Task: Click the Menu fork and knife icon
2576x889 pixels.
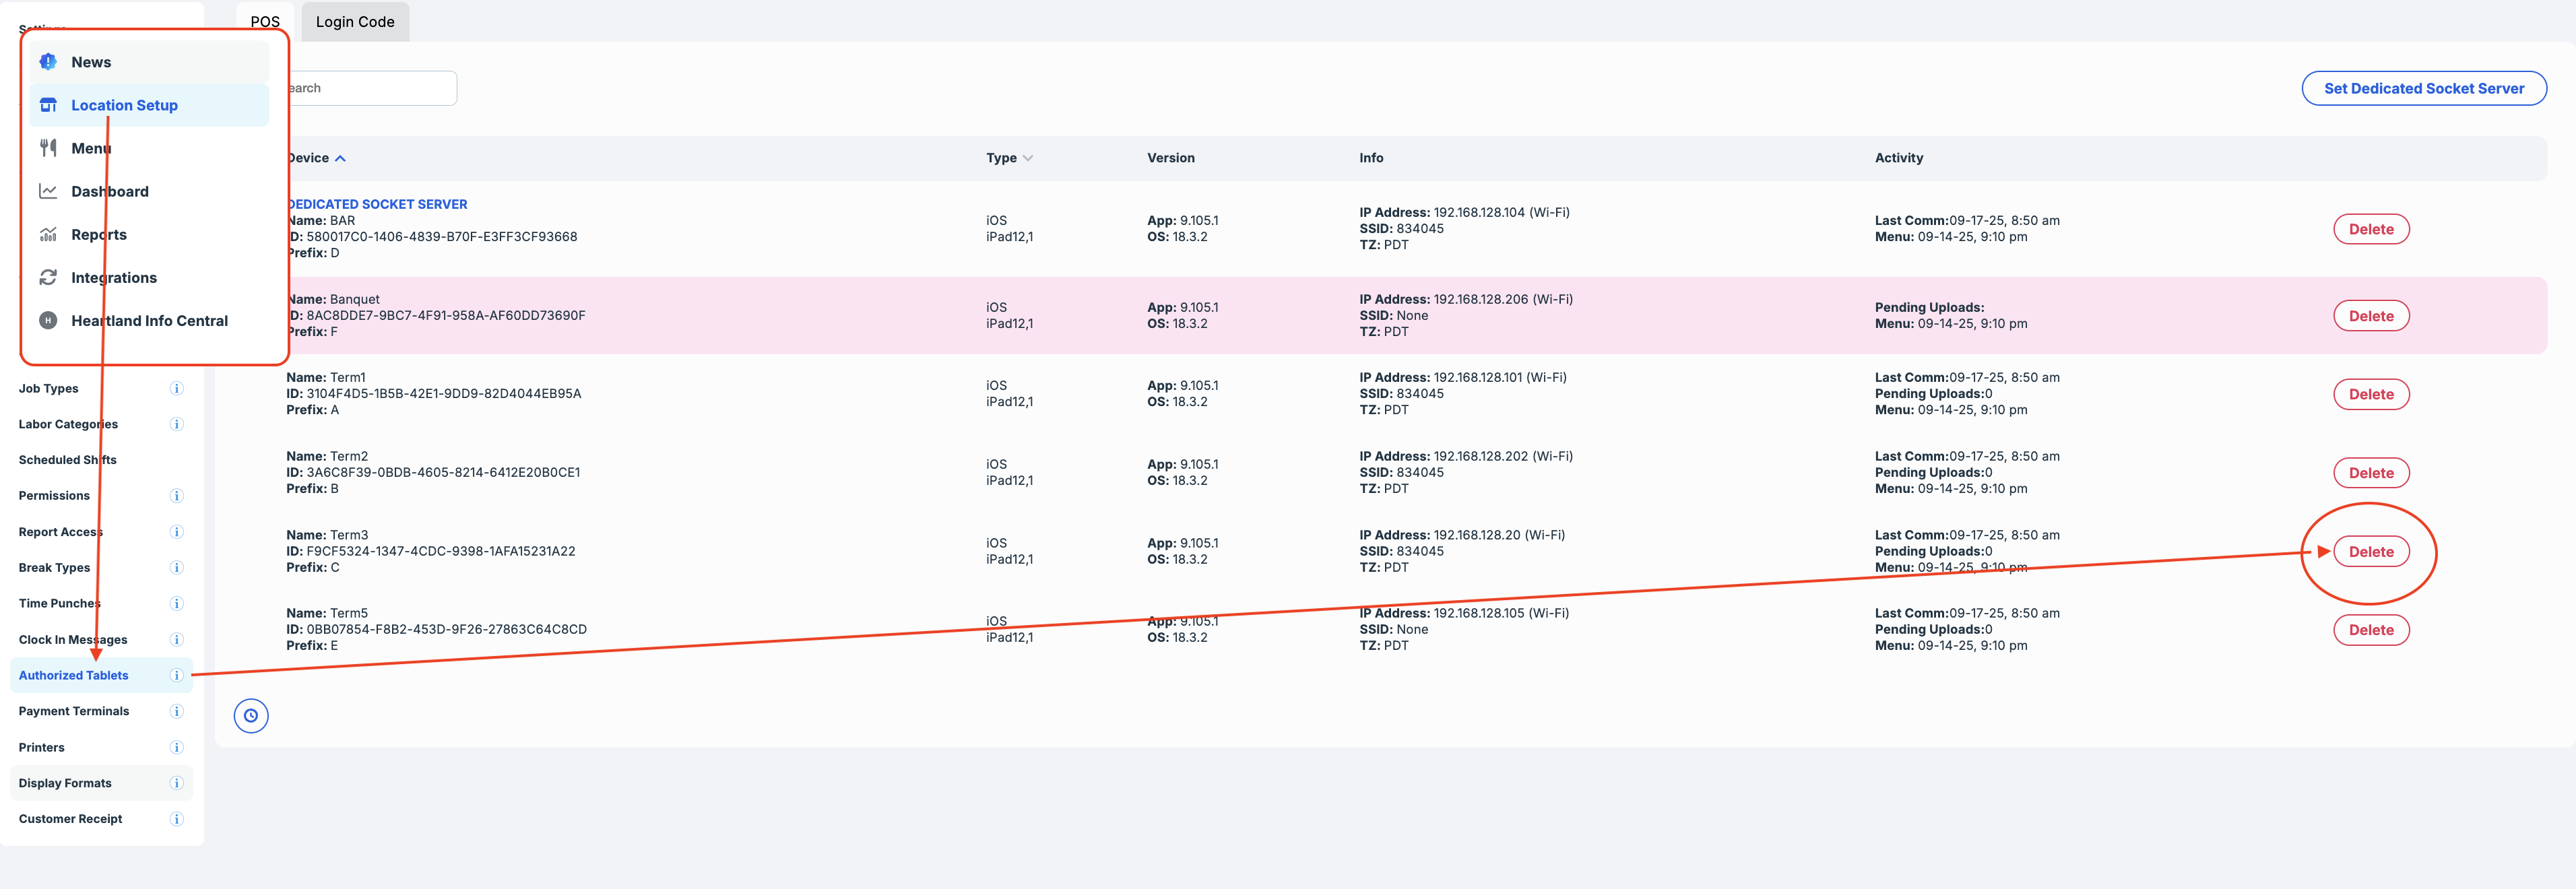Action: (48, 148)
